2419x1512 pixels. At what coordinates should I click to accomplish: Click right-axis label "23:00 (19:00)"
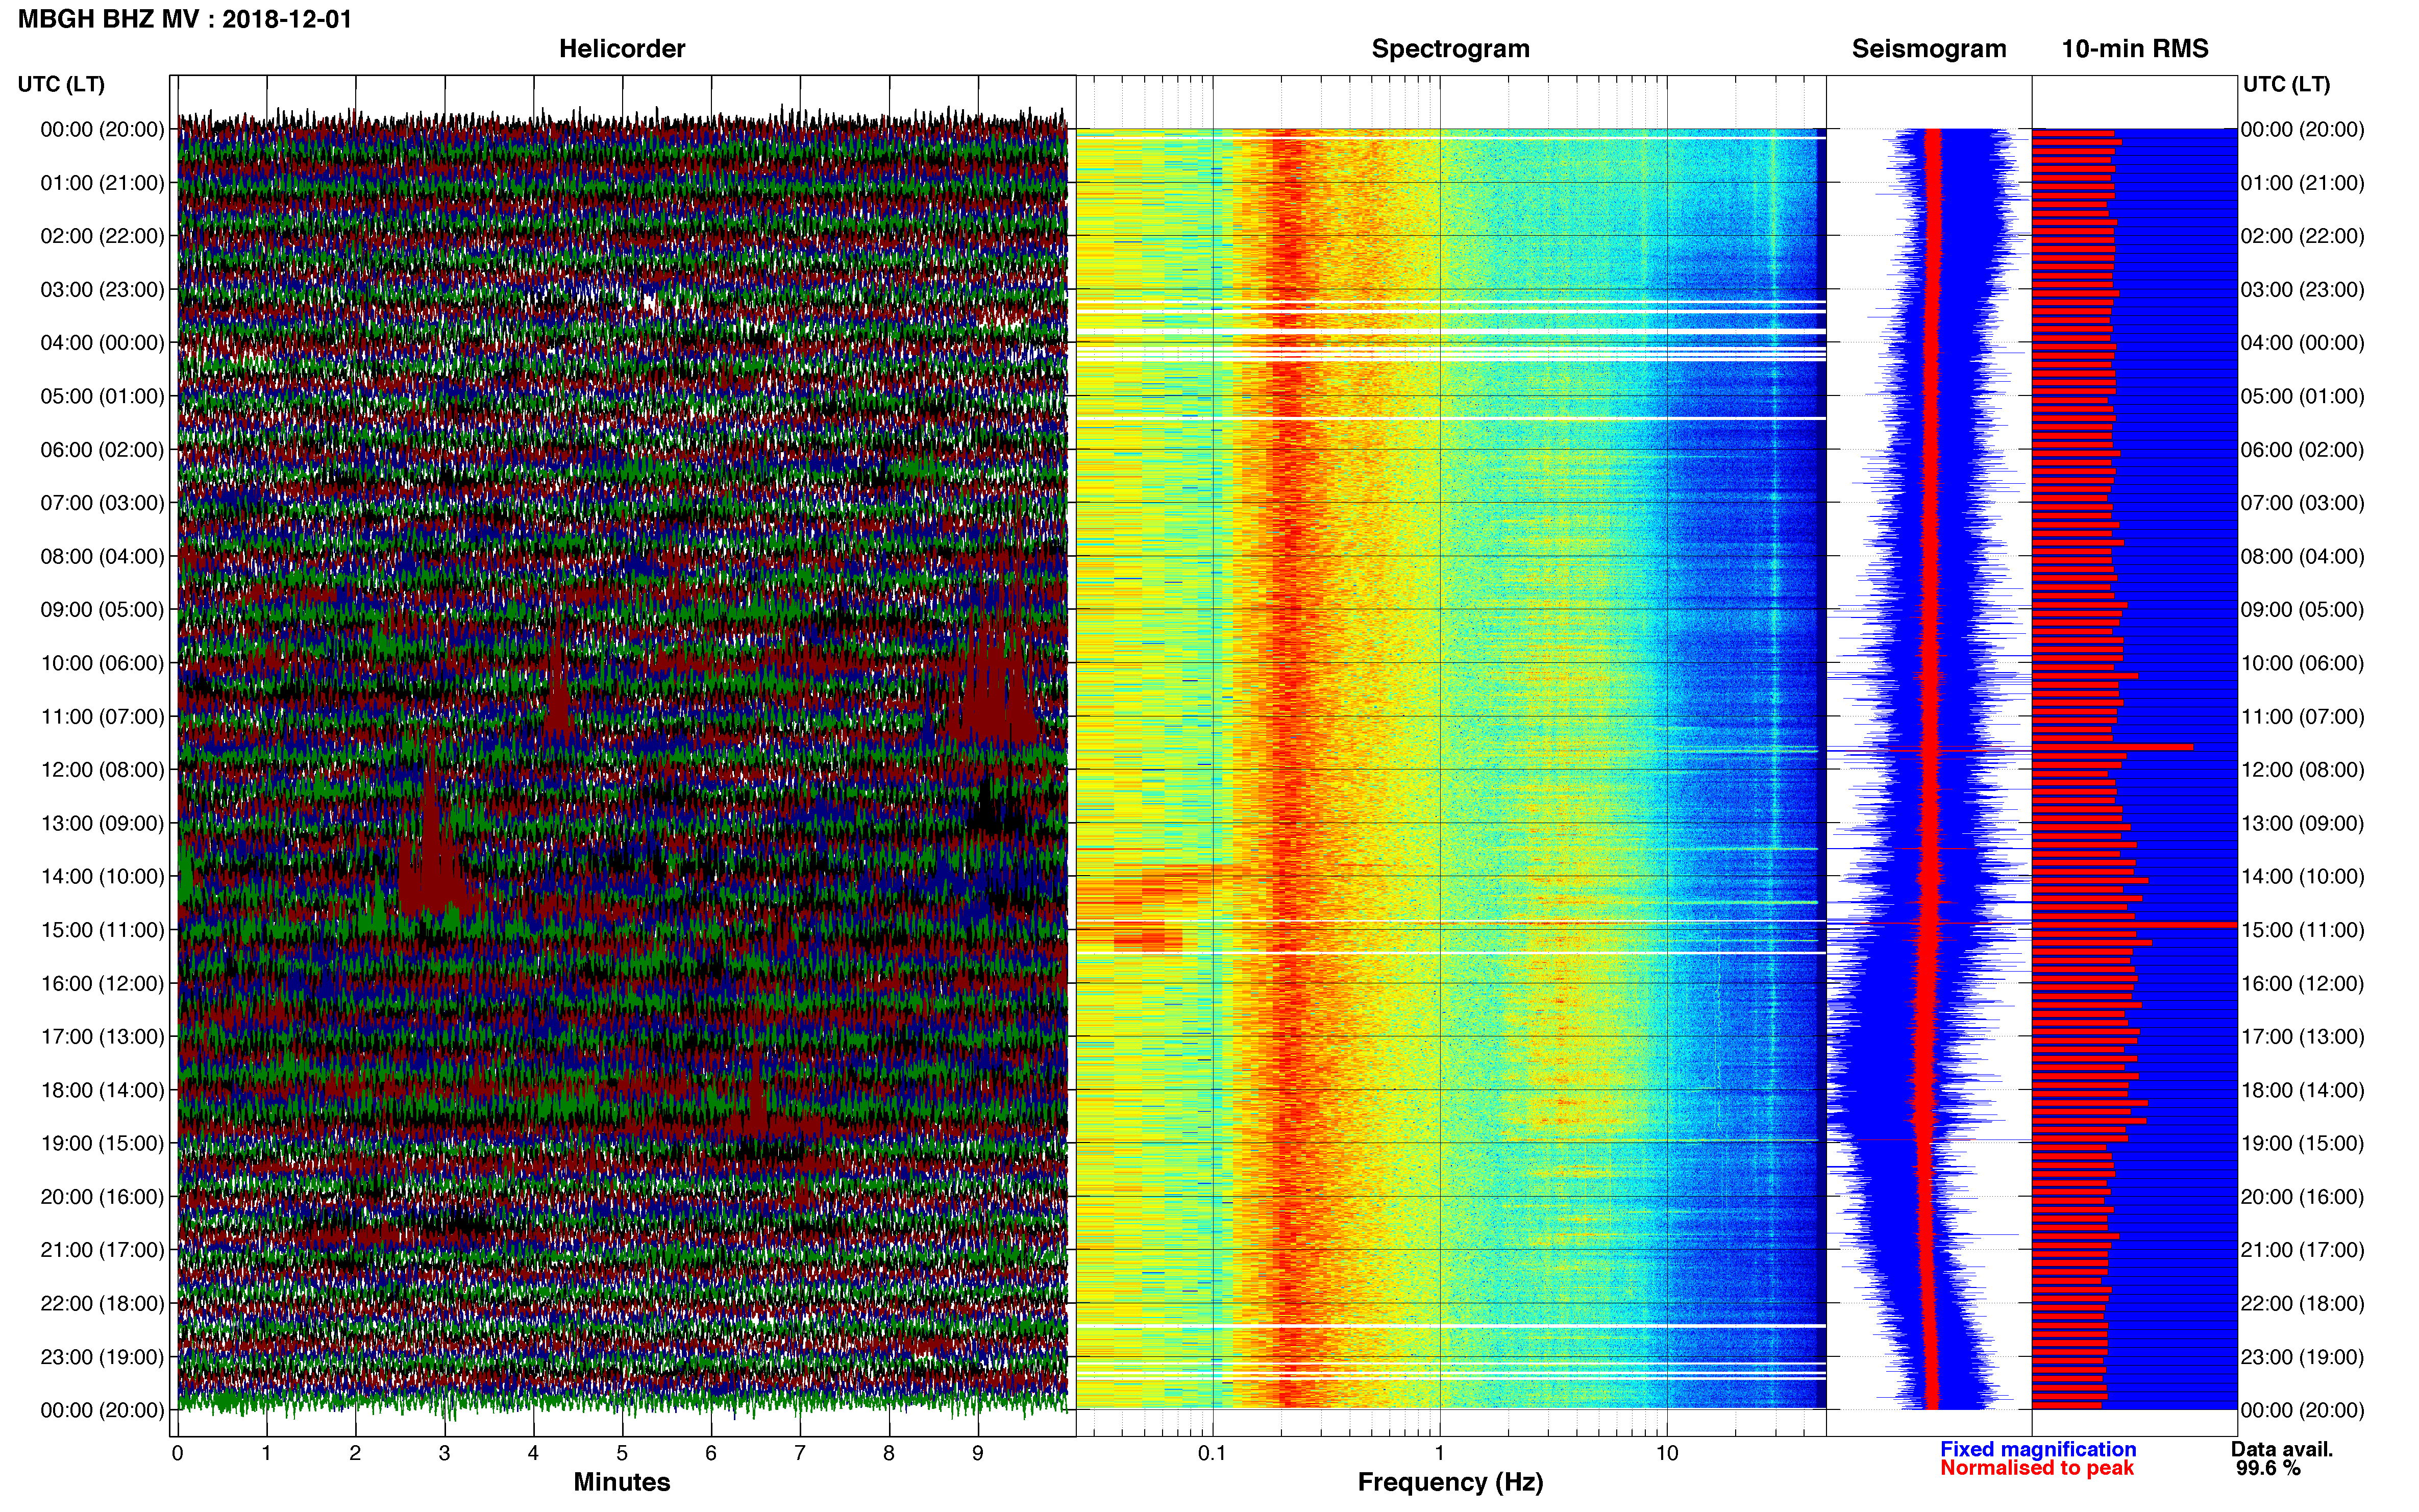(2302, 1357)
